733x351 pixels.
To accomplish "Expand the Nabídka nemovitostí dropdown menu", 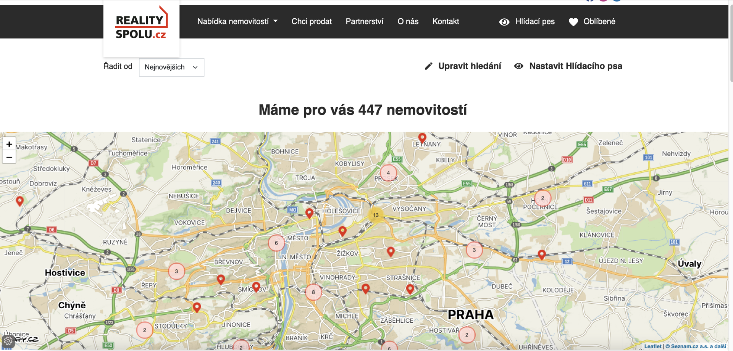I will 237,22.
